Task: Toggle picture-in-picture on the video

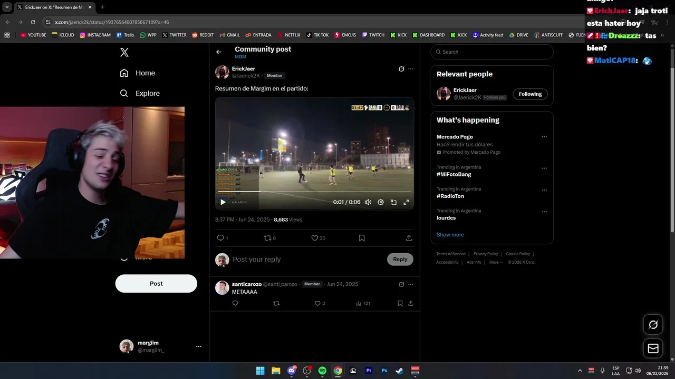Action: [393, 202]
